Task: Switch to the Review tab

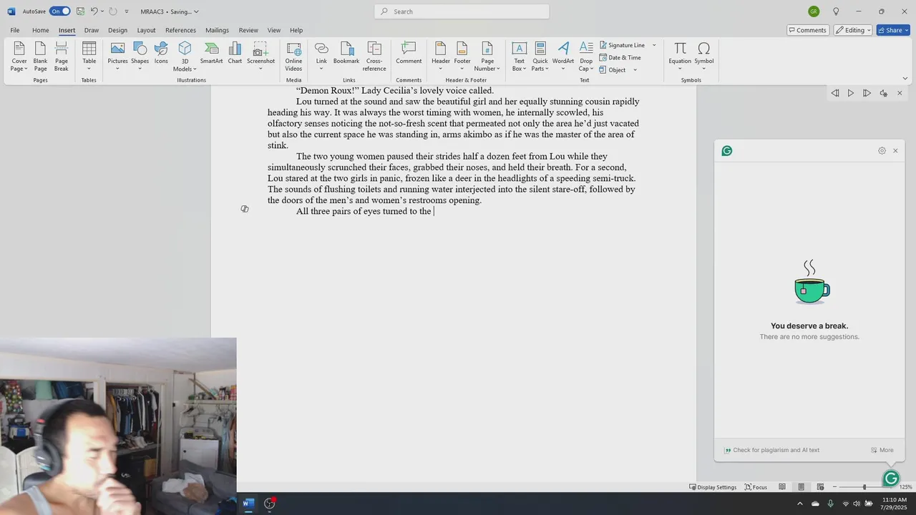Action: click(x=248, y=30)
